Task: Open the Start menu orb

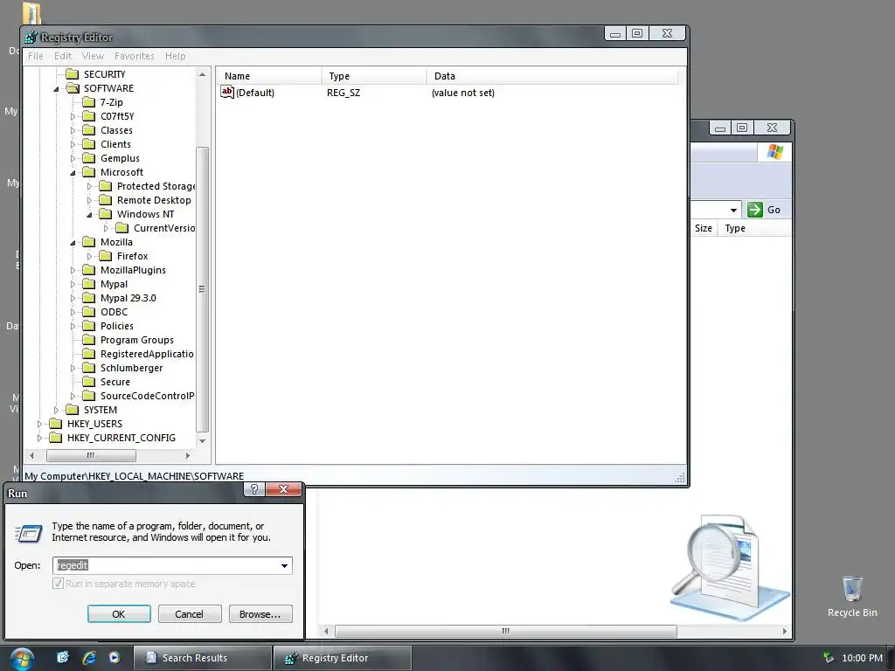Action: click(21, 659)
